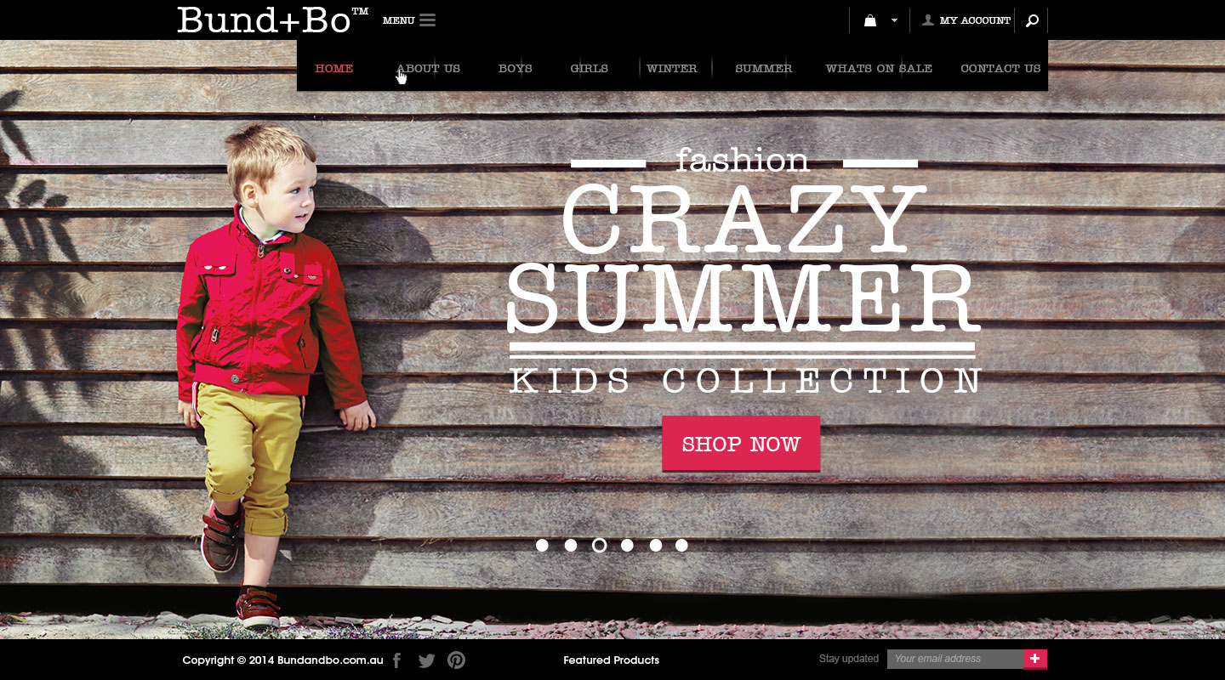Open the Facebook icon in the footer

(x=396, y=660)
